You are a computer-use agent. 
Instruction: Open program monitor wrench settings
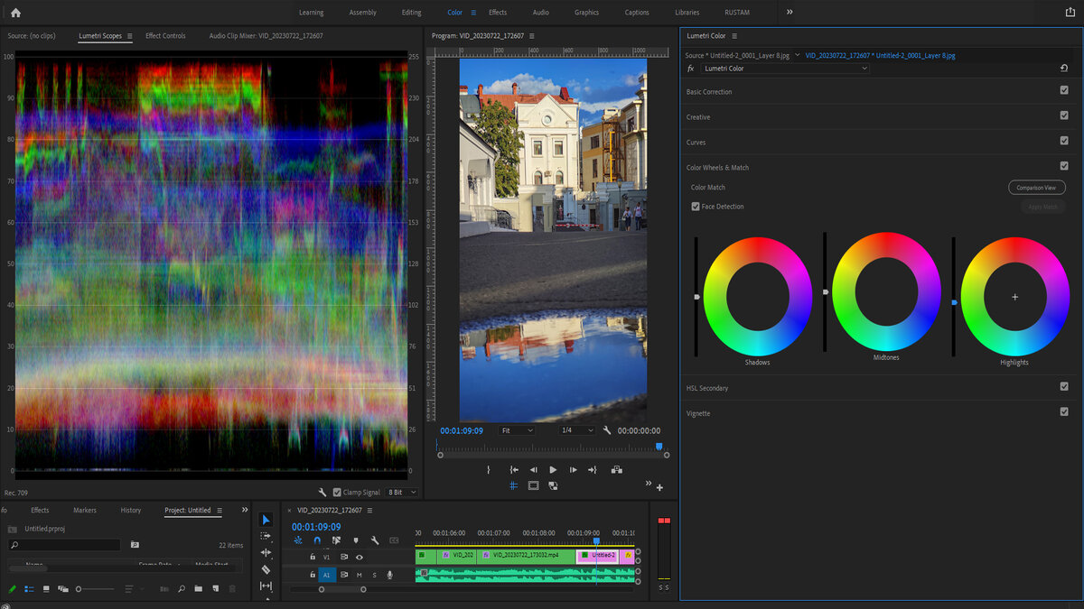pyautogui.click(x=607, y=431)
